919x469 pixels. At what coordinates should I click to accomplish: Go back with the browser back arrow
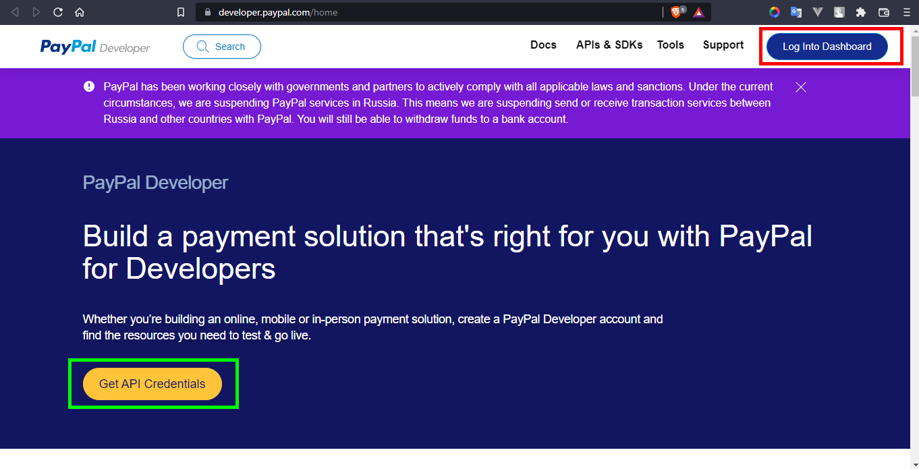tap(15, 12)
